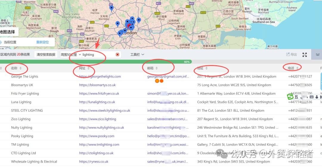Viewport: 322px width, 167px height.
Task: Click 343 King's Rd address cell
Action: (233, 162)
